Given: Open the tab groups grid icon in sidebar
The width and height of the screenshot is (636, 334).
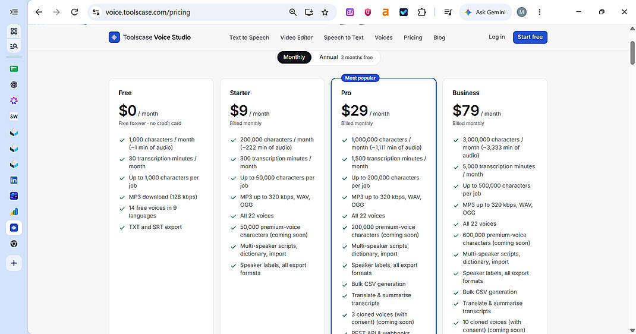Looking at the screenshot, I should pyautogui.click(x=14, y=31).
